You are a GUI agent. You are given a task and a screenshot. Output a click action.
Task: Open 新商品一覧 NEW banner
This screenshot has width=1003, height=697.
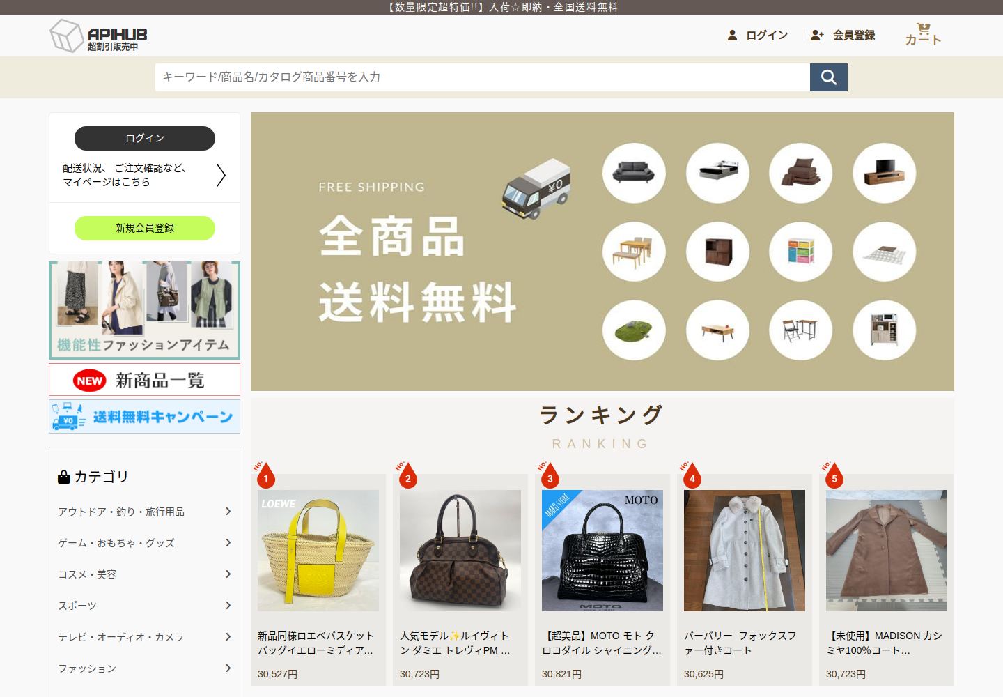(145, 380)
